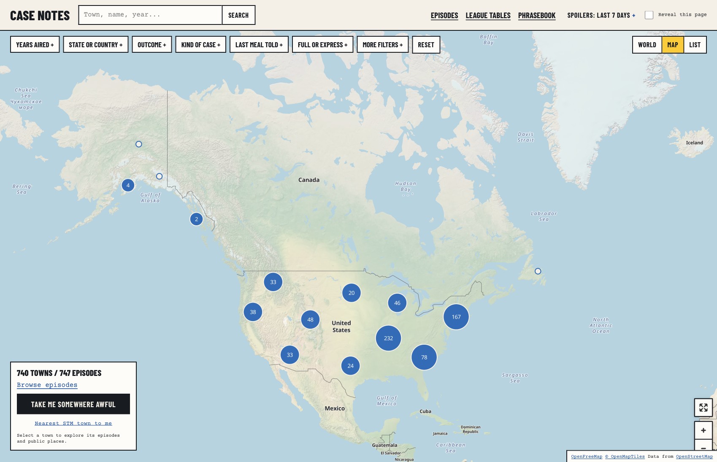Screen dimensions: 717x462
Task: Follow the Browse episodes link
Action: point(47,385)
